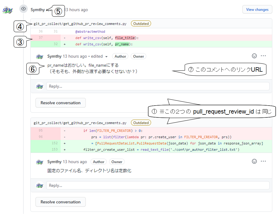Click Author badge on pr_name comment

120,57
